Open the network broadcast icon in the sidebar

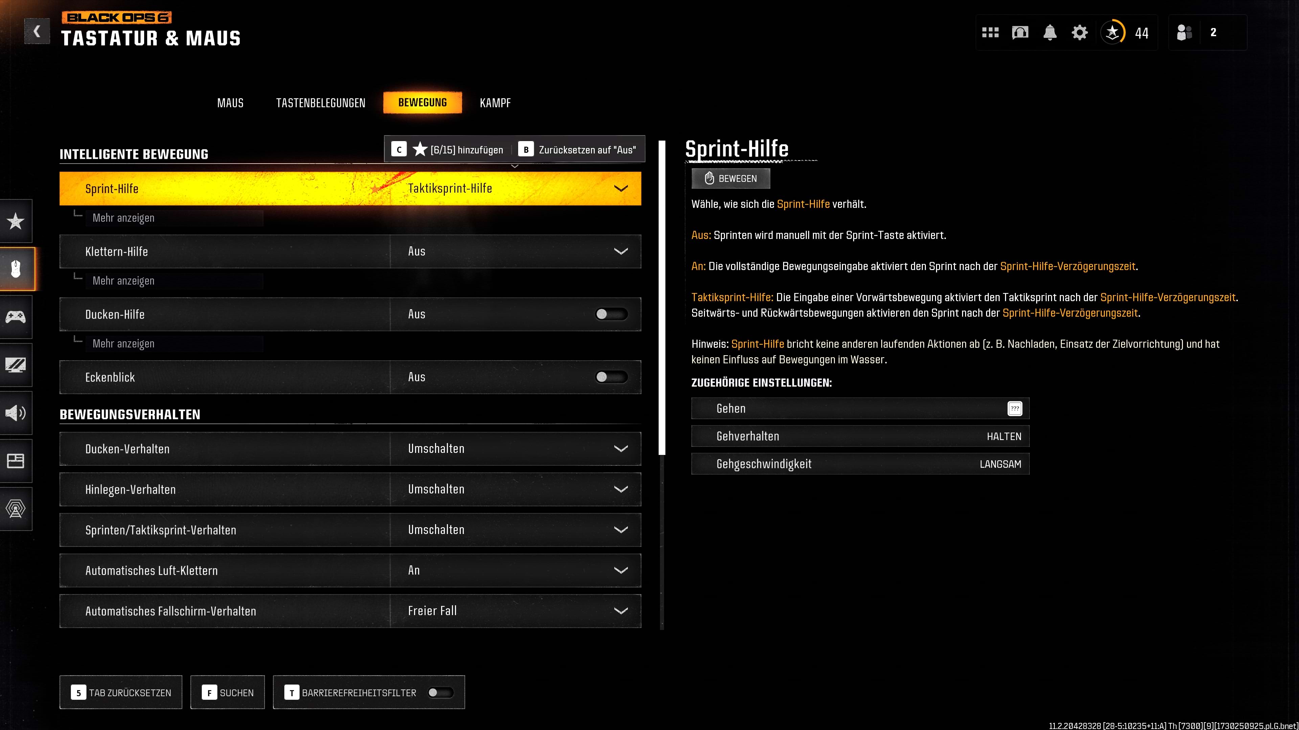[16, 508]
